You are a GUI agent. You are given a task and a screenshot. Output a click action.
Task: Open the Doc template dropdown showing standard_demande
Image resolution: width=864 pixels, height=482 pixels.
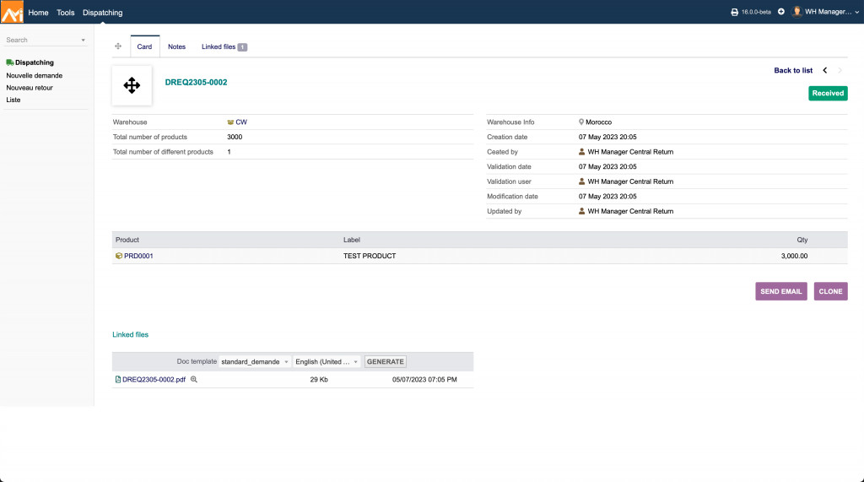point(255,361)
